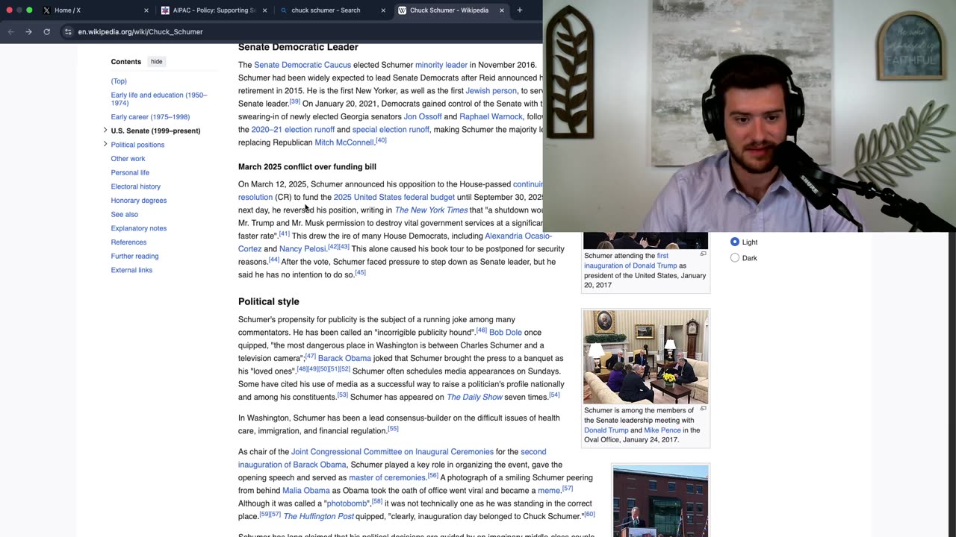Reload the Wikipedia page
Image resolution: width=956 pixels, height=537 pixels.
click(46, 32)
